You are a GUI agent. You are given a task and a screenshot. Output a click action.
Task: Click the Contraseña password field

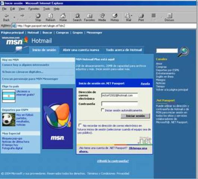119,104
